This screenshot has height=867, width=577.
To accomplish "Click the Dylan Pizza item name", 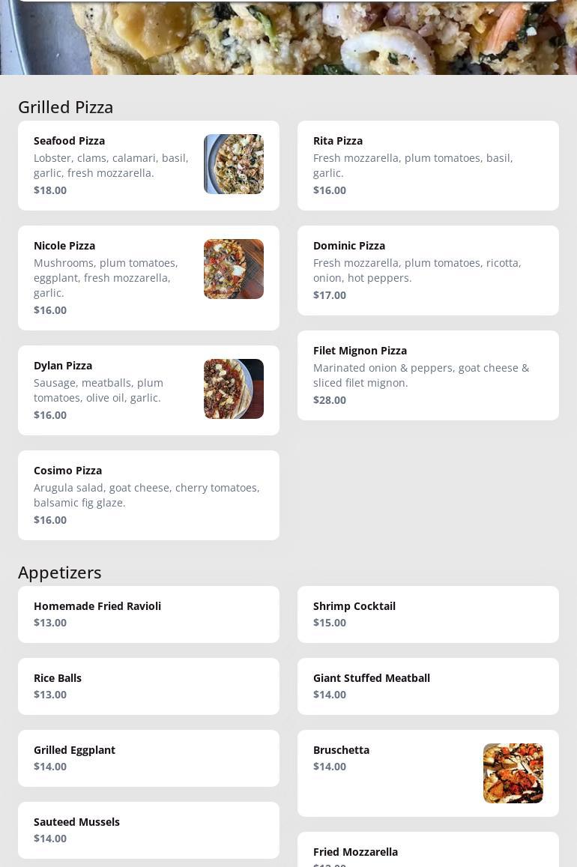I will pos(63,366).
